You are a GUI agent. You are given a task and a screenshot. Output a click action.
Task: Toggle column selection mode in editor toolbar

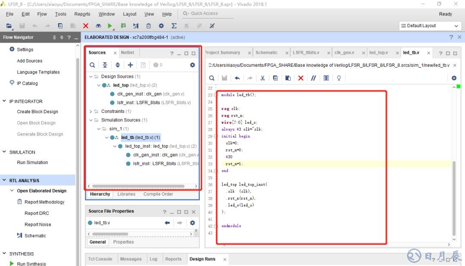pyautogui.click(x=326, y=78)
